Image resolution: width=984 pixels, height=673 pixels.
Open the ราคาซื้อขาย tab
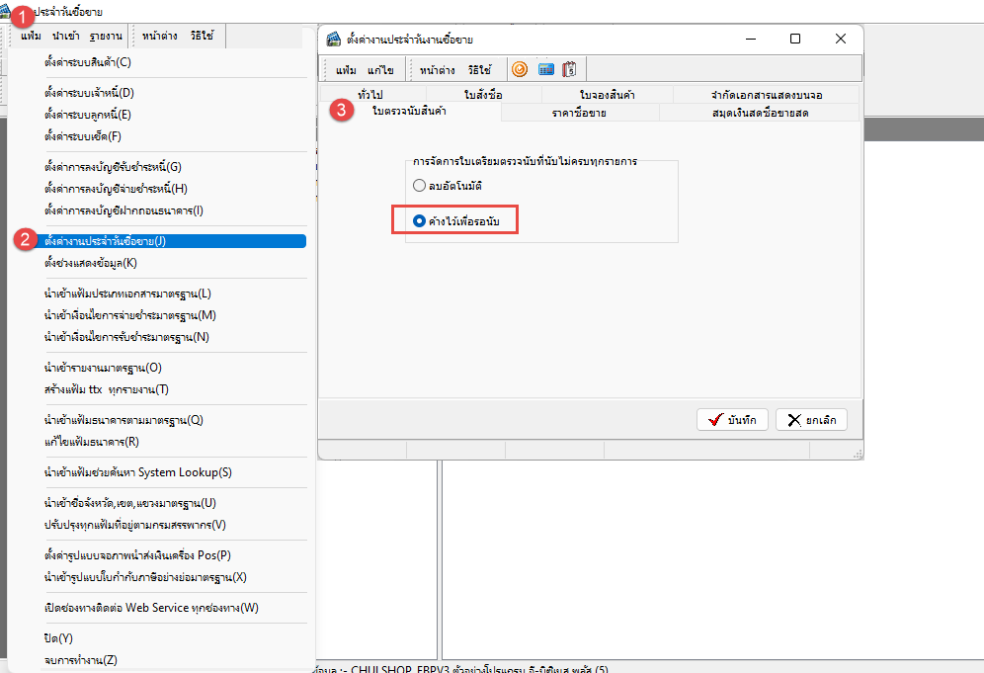click(579, 113)
